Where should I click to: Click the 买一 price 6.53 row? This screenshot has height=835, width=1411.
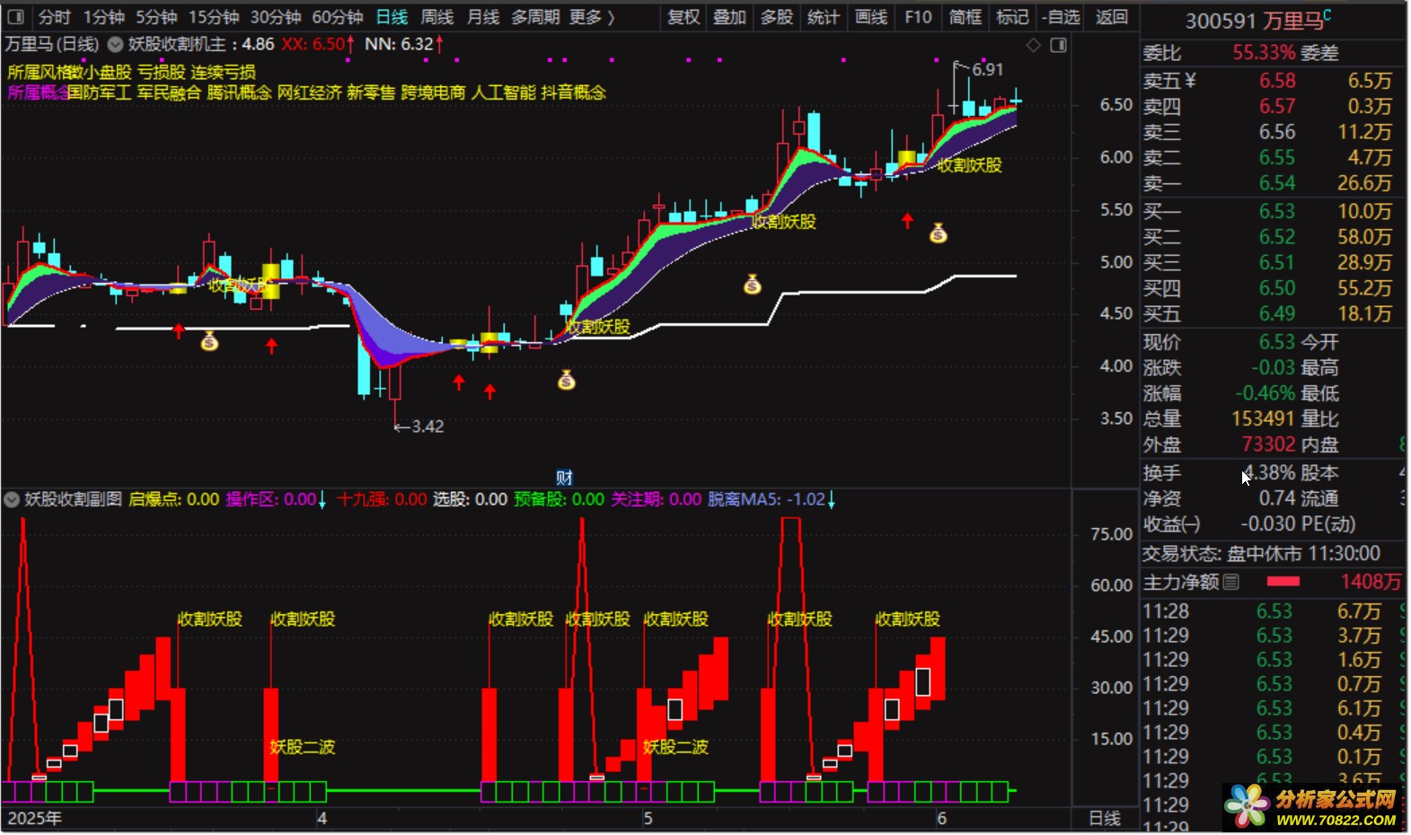[x=1273, y=211]
